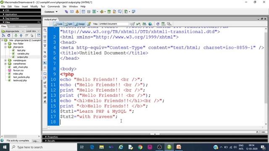Open the Site menu
The height and width of the screenshot is (151, 269).
(64, 7)
